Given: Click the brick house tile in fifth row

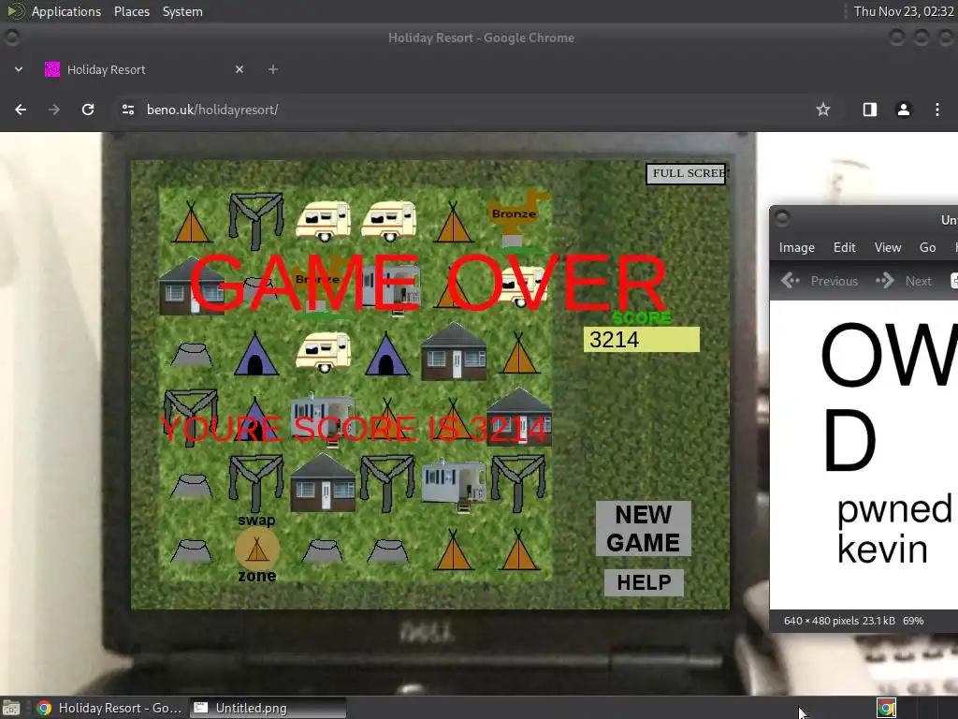Looking at the screenshot, I should pyautogui.click(x=323, y=483).
